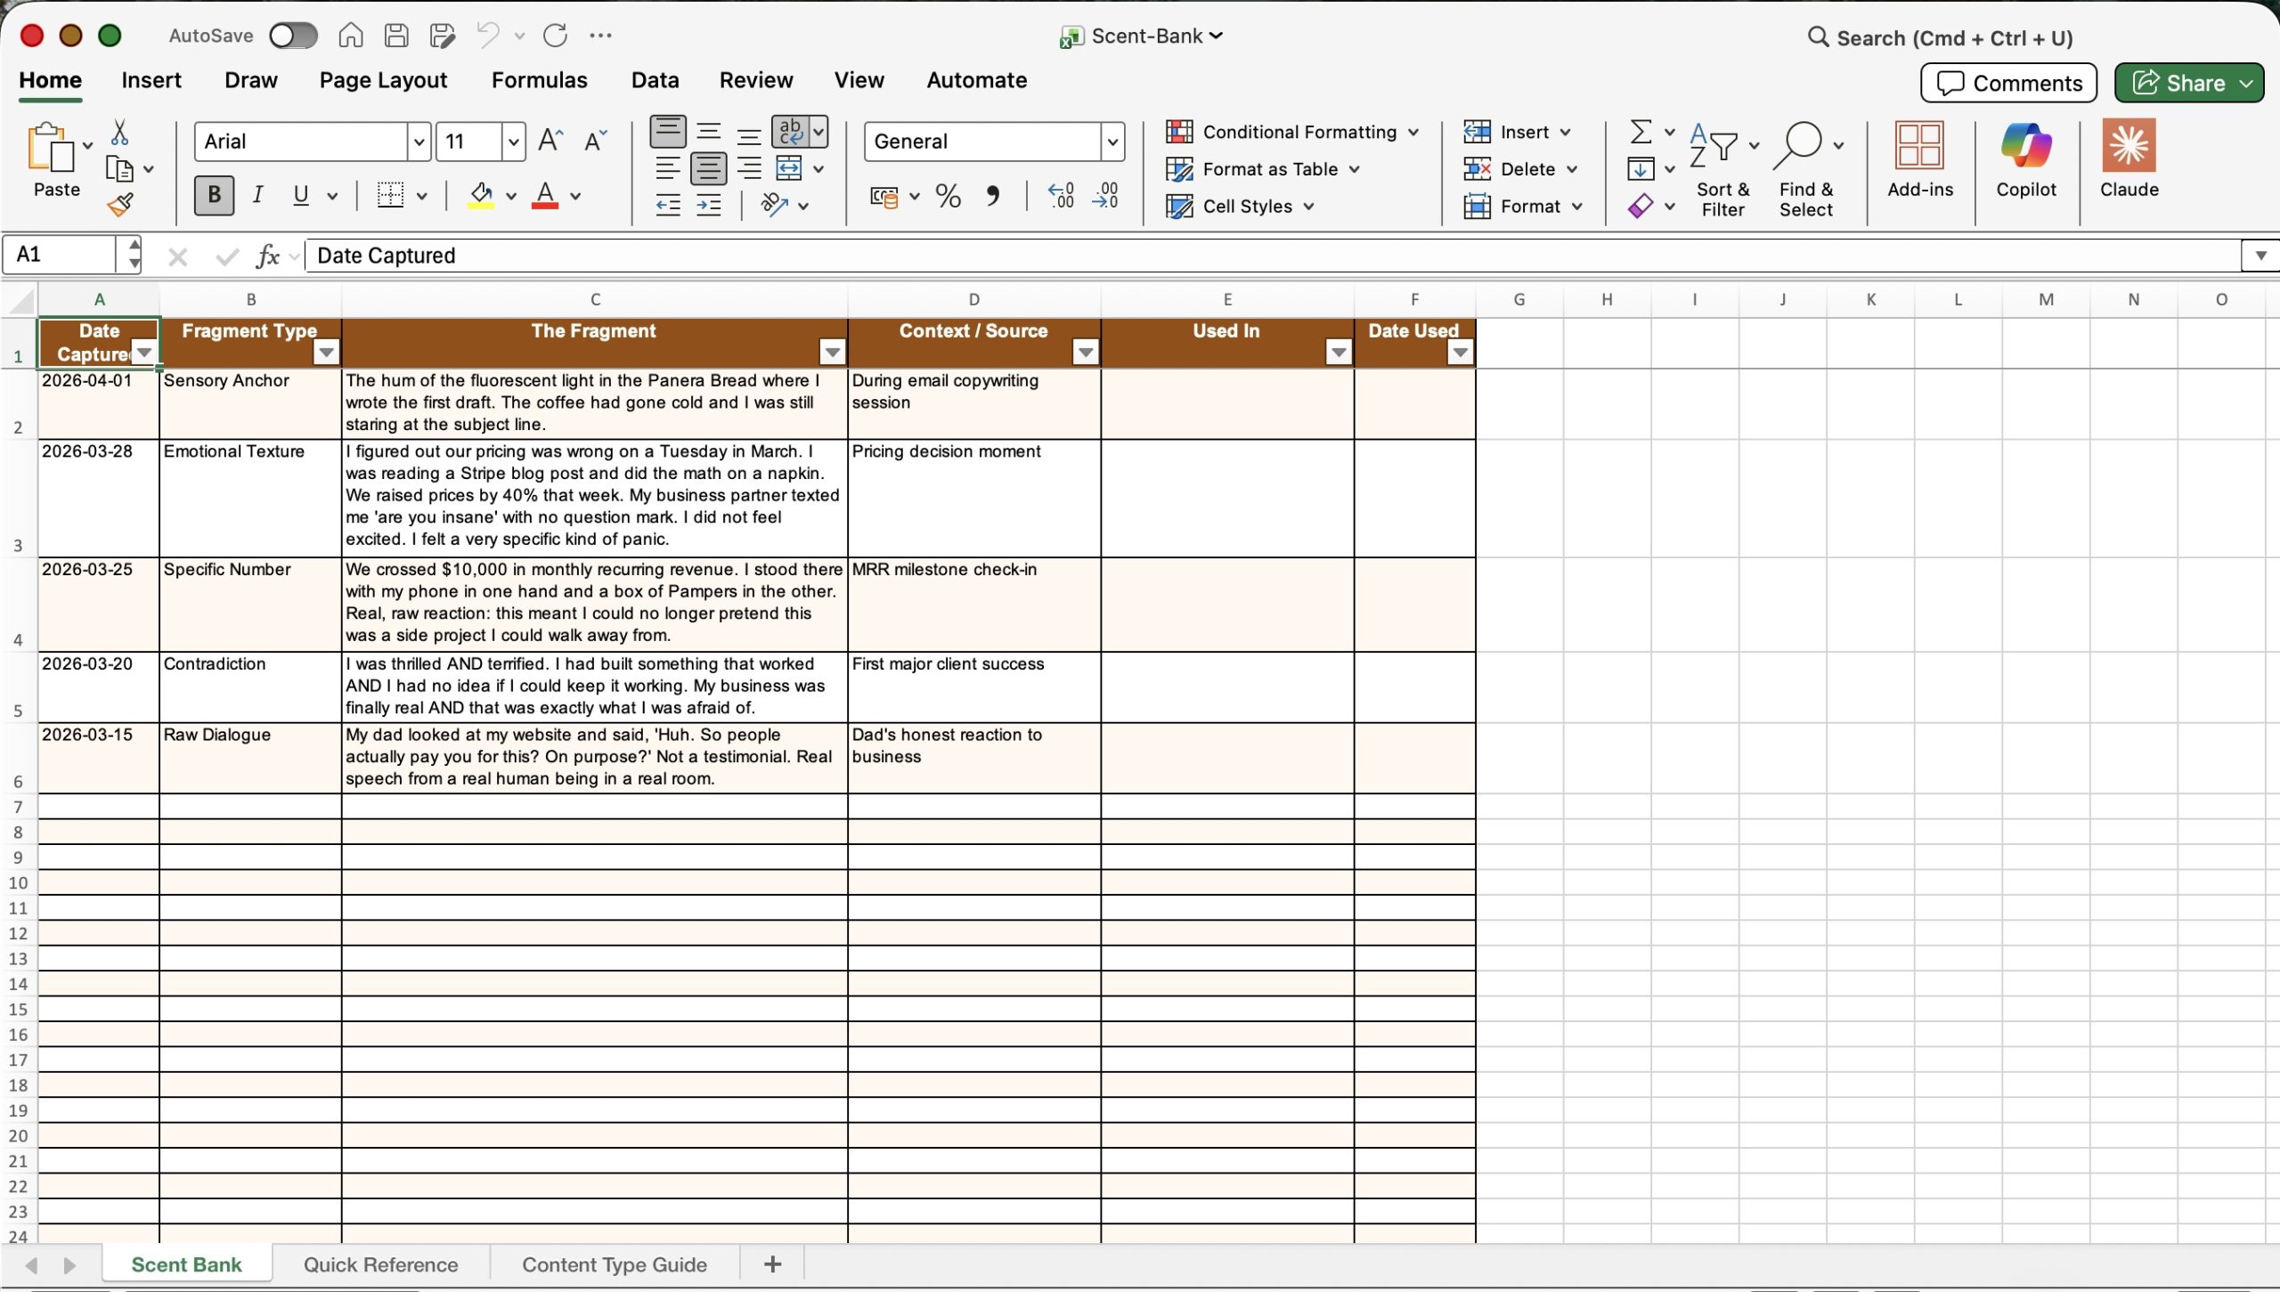Launch Copilot from the ribbon
This screenshot has height=1292, width=2280.
(2025, 158)
